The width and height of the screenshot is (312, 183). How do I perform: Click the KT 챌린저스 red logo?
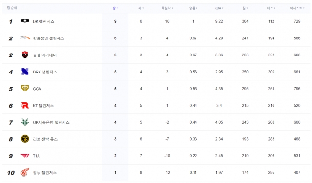coord(25,105)
